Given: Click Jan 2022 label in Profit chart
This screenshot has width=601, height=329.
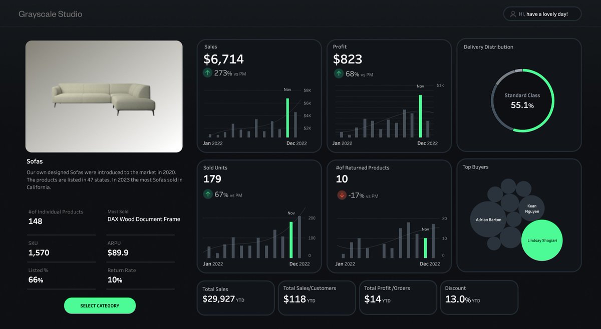Looking at the screenshot, I should pos(342,143).
